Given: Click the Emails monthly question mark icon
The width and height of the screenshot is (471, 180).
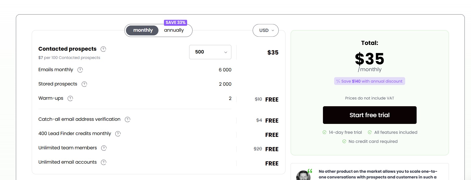Looking at the screenshot, I should tap(80, 70).
